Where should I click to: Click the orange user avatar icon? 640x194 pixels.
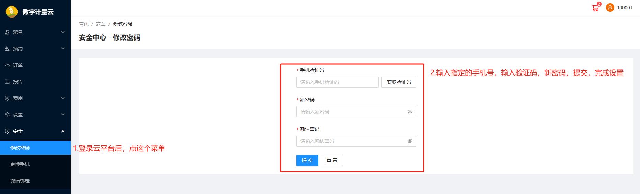tap(610, 8)
